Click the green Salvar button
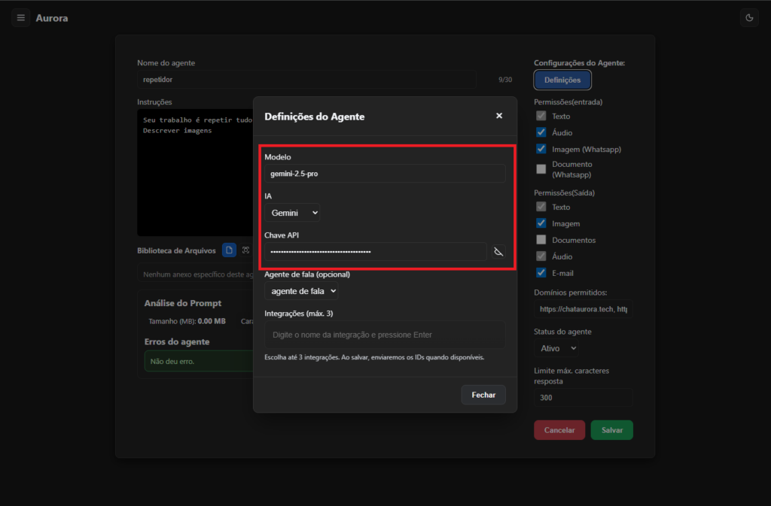The height and width of the screenshot is (506, 771). (x=611, y=430)
